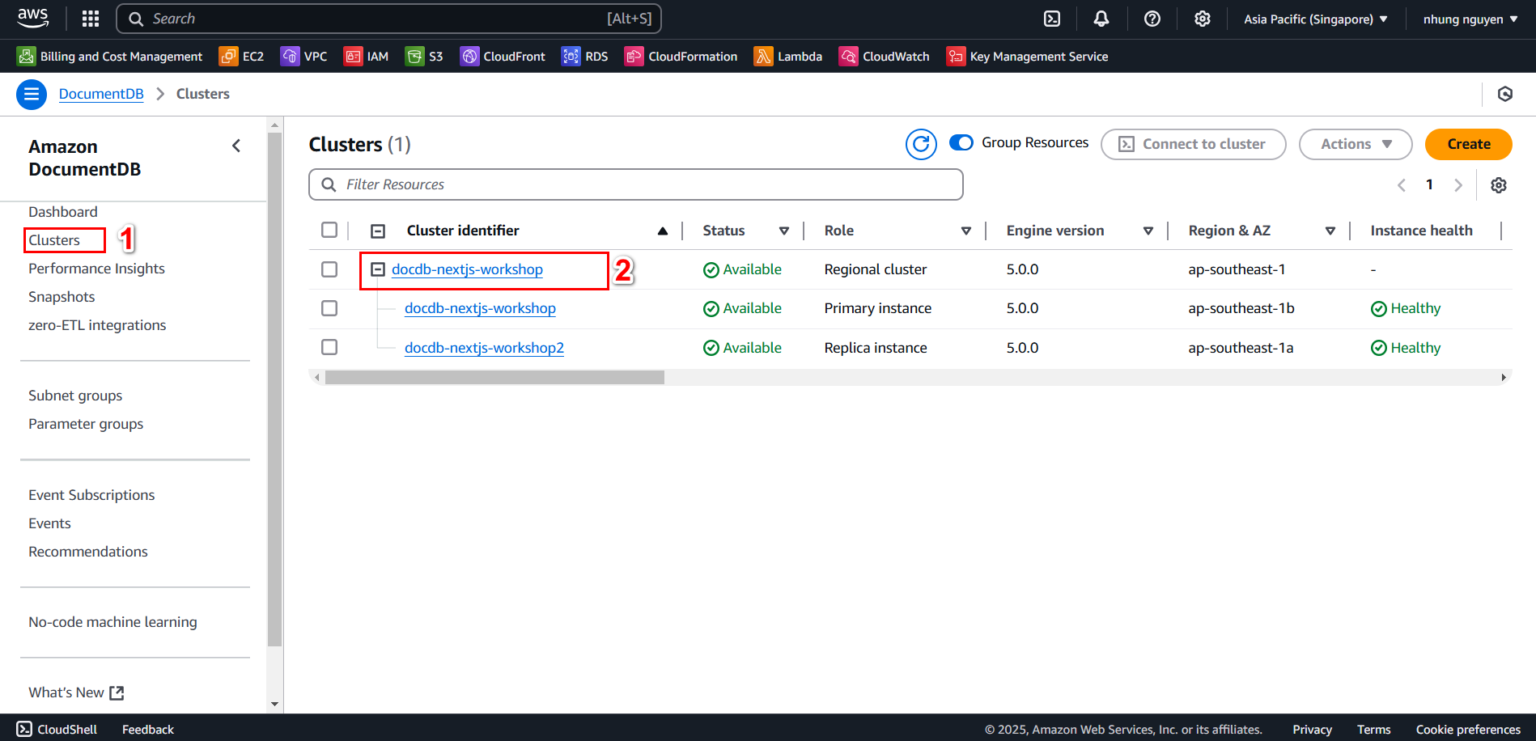Check the select-all header checkbox
The image size is (1536, 741).
tap(329, 230)
